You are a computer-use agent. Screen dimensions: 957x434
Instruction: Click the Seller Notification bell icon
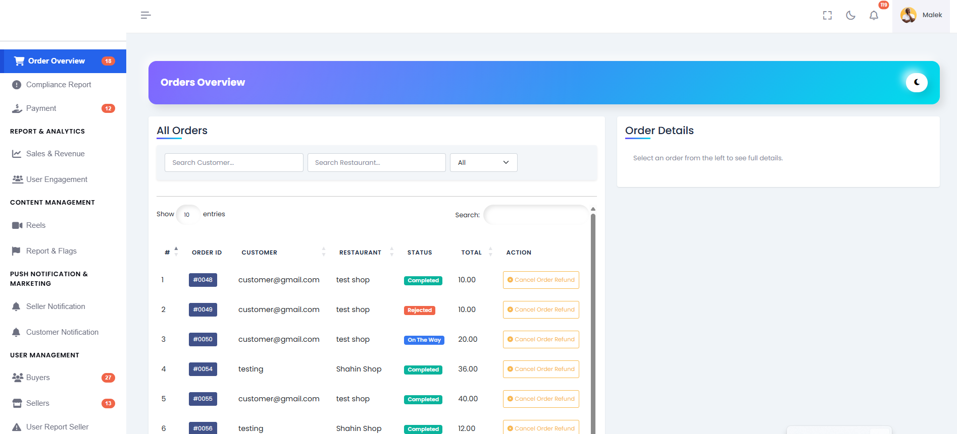tap(16, 306)
